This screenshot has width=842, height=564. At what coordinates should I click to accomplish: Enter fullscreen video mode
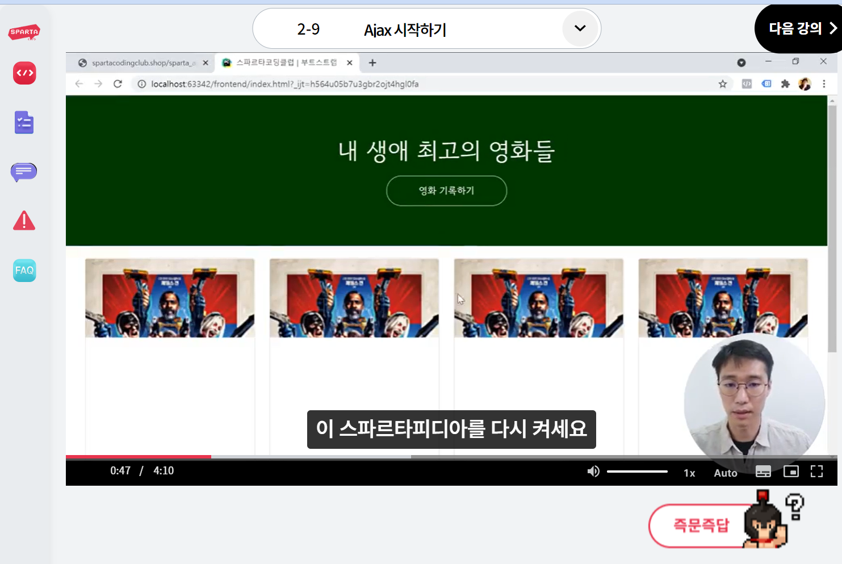click(816, 472)
